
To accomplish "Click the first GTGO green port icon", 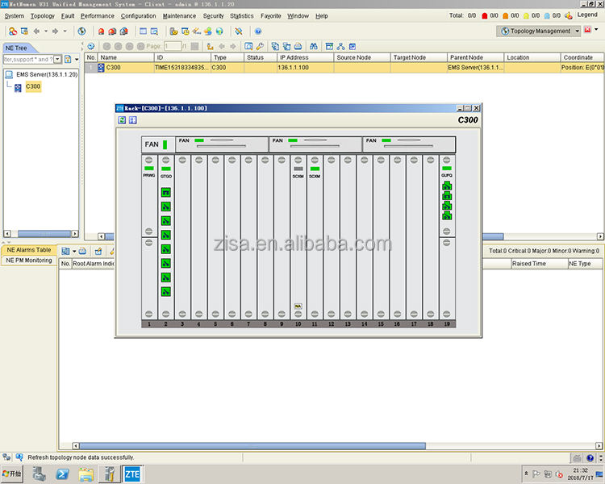I will (166, 193).
